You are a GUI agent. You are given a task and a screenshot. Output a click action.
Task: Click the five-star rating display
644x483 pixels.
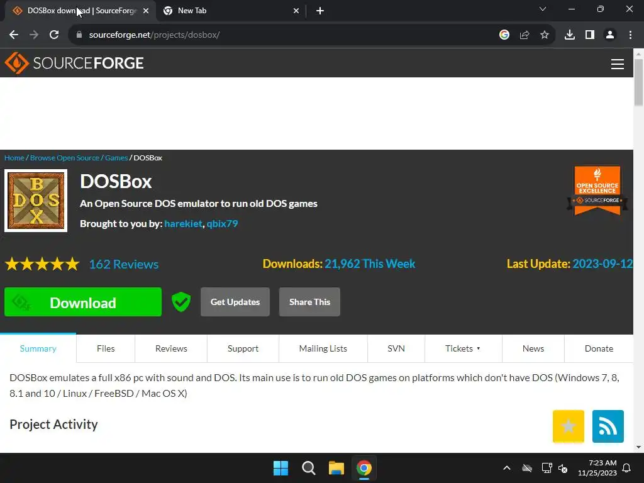click(x=42, y=264)
